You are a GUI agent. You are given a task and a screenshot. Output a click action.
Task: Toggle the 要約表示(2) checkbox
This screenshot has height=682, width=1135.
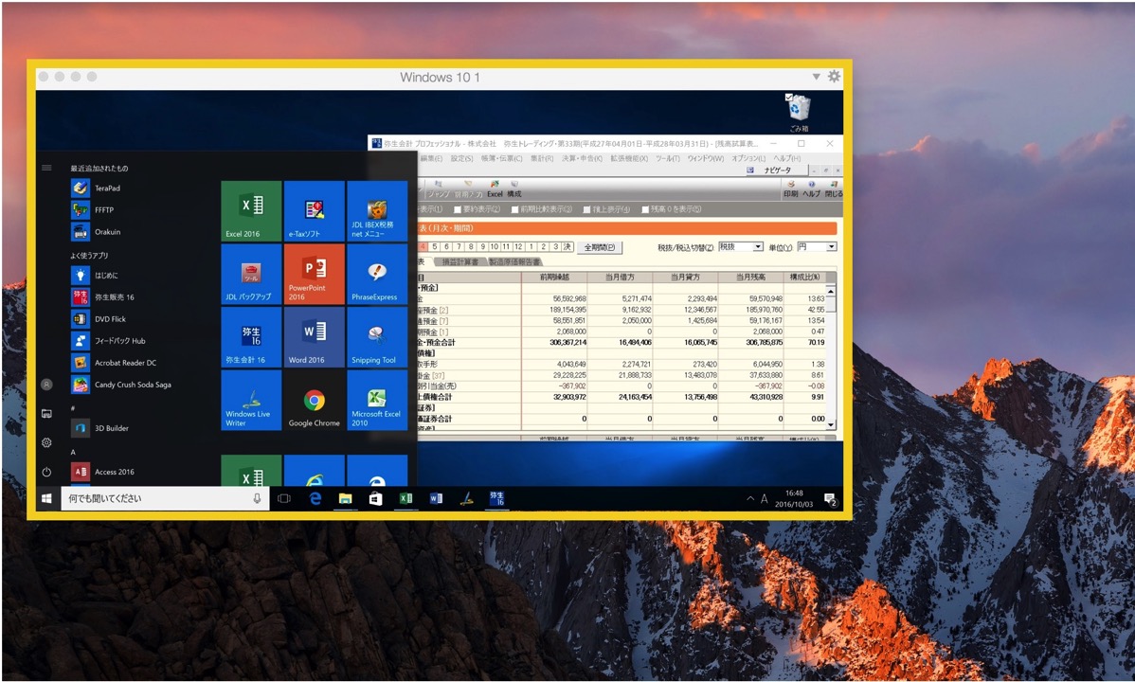458,209
